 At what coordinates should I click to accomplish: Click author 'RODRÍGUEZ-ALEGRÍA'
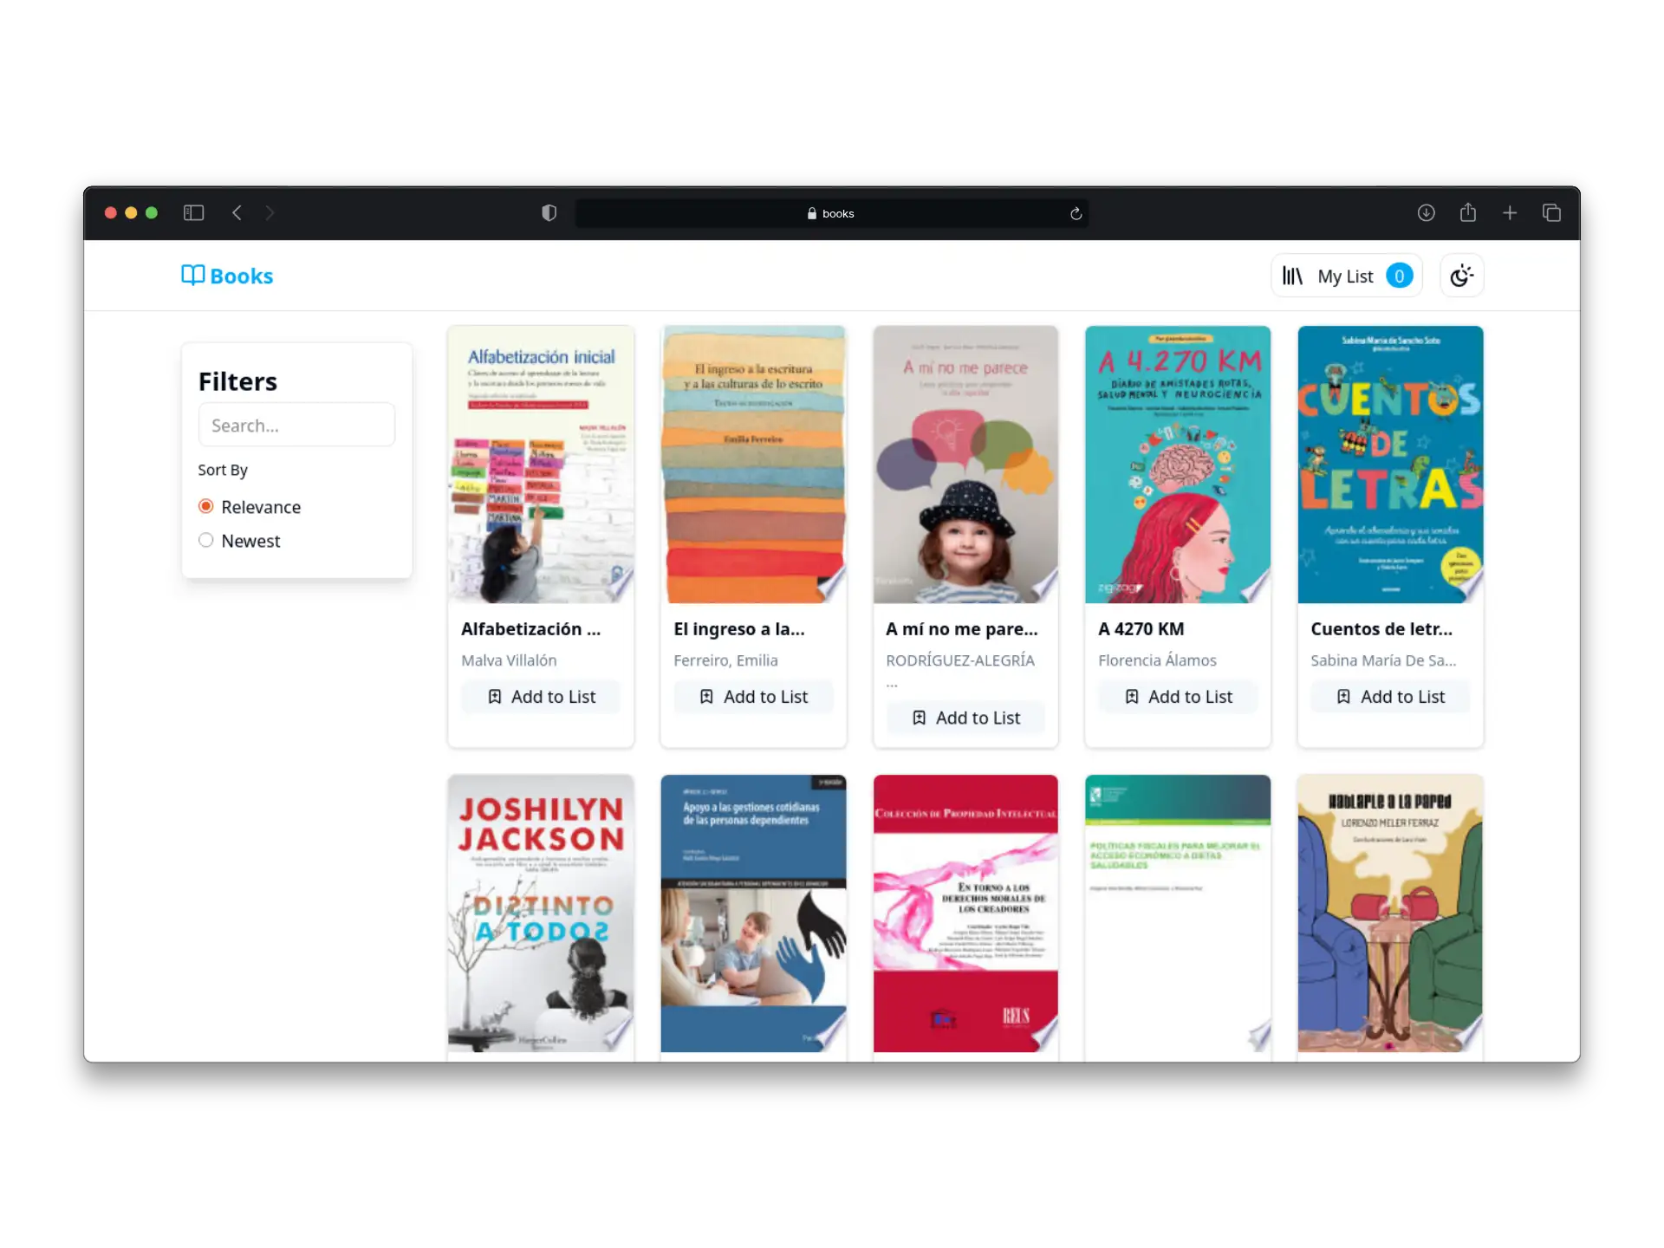click(x=960, y=660)
